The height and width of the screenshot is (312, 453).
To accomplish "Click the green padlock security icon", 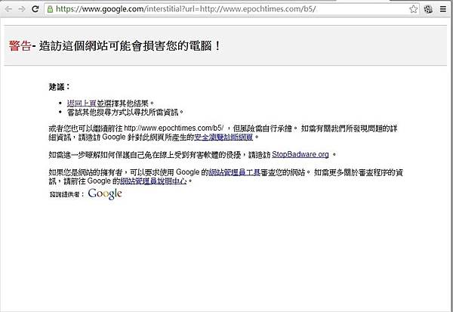I will [50, 9].
